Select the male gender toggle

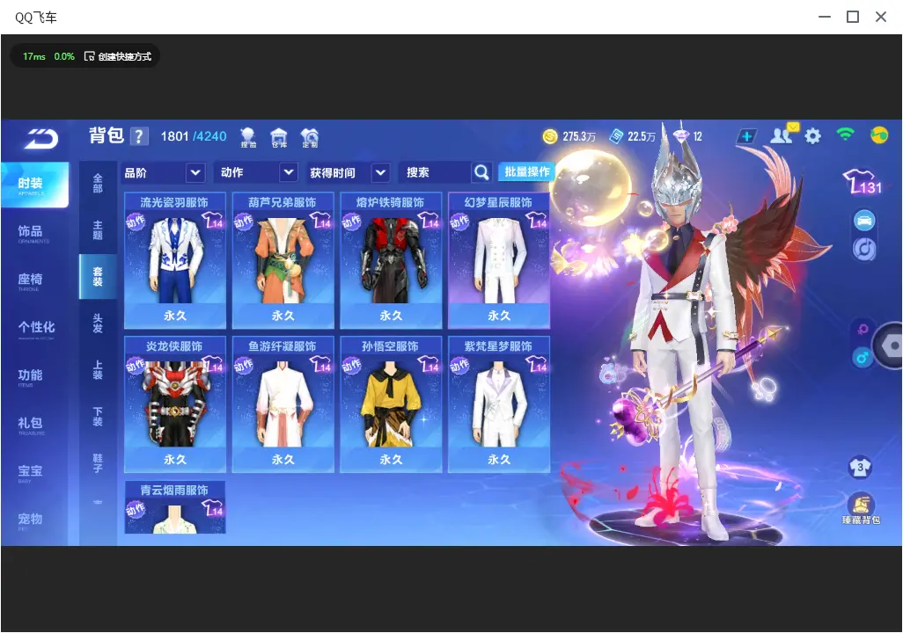863,358
